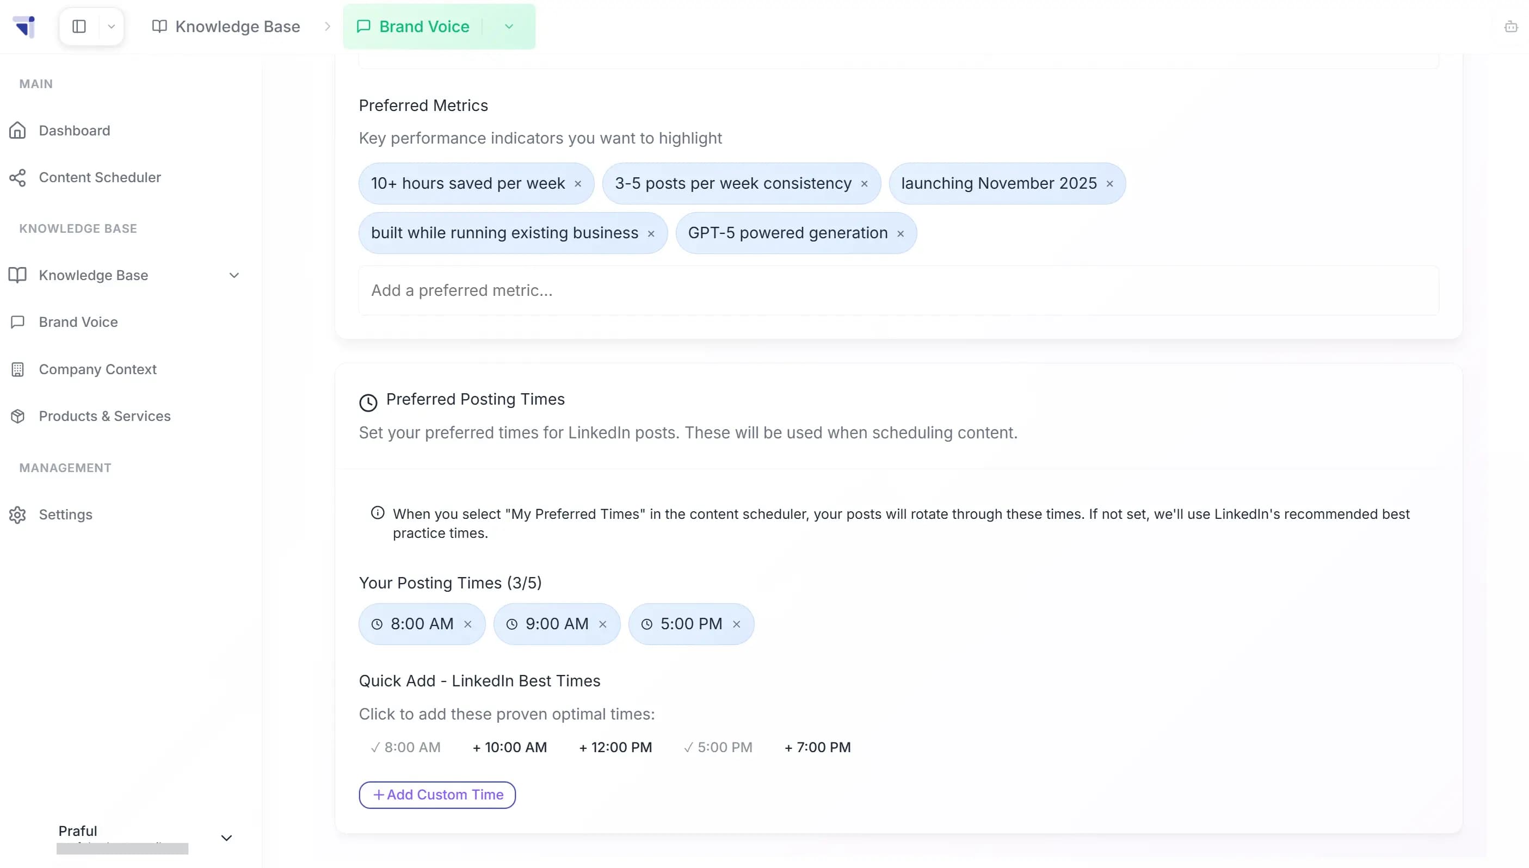Click the app logo in the top-left corner
The width and height of the screenshot is (1529, 868).
pyautogui.click(x=25, y=26)
